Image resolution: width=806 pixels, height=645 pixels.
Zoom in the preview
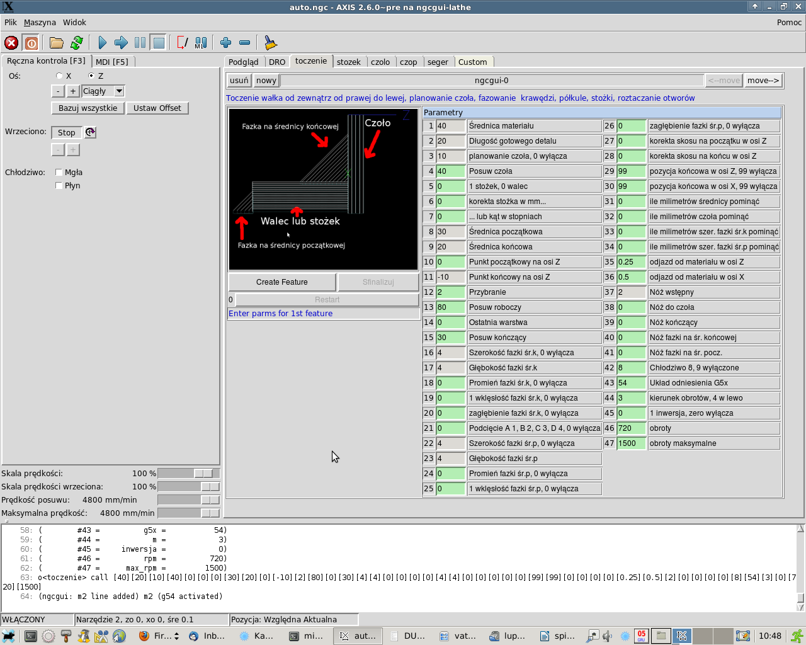(225, 43)
